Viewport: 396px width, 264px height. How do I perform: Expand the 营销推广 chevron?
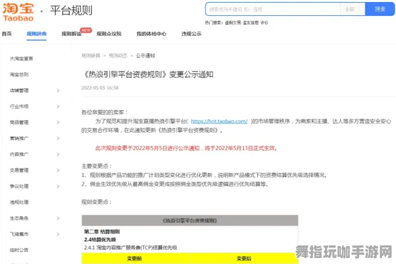[x=58, y=139]
